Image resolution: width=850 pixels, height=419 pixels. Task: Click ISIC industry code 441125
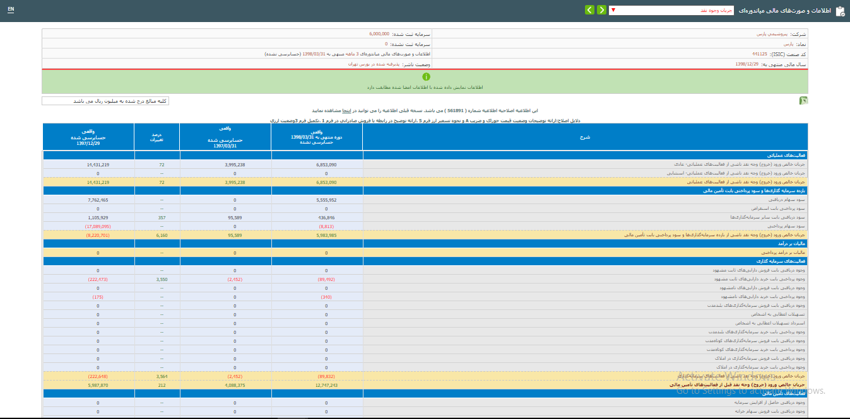coord(759,54)
